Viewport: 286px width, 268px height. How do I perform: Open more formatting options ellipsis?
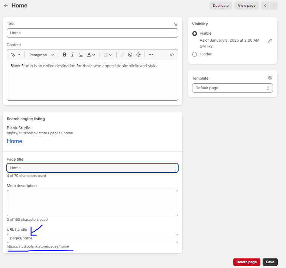coord(150,55)
